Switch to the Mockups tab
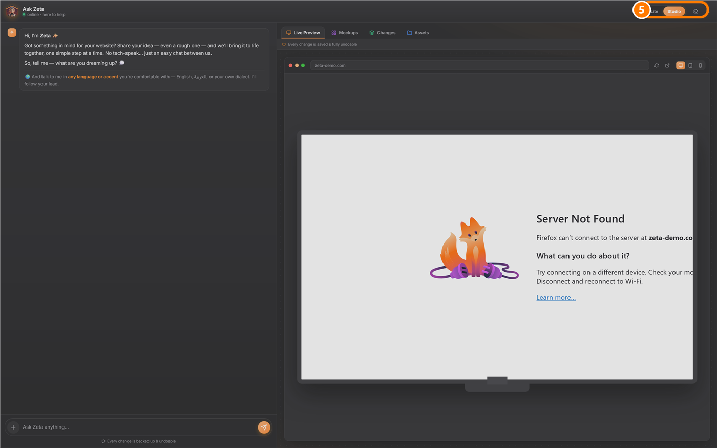This screenshot has height=448, width=717. pyautogui.click(x=345, y=33)
